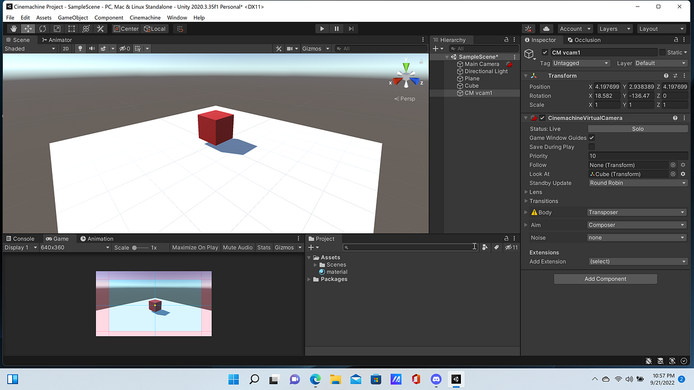Toggle CM vcam1 active checkbox
This screenshot has width=694, height=390.
point(545,53)
